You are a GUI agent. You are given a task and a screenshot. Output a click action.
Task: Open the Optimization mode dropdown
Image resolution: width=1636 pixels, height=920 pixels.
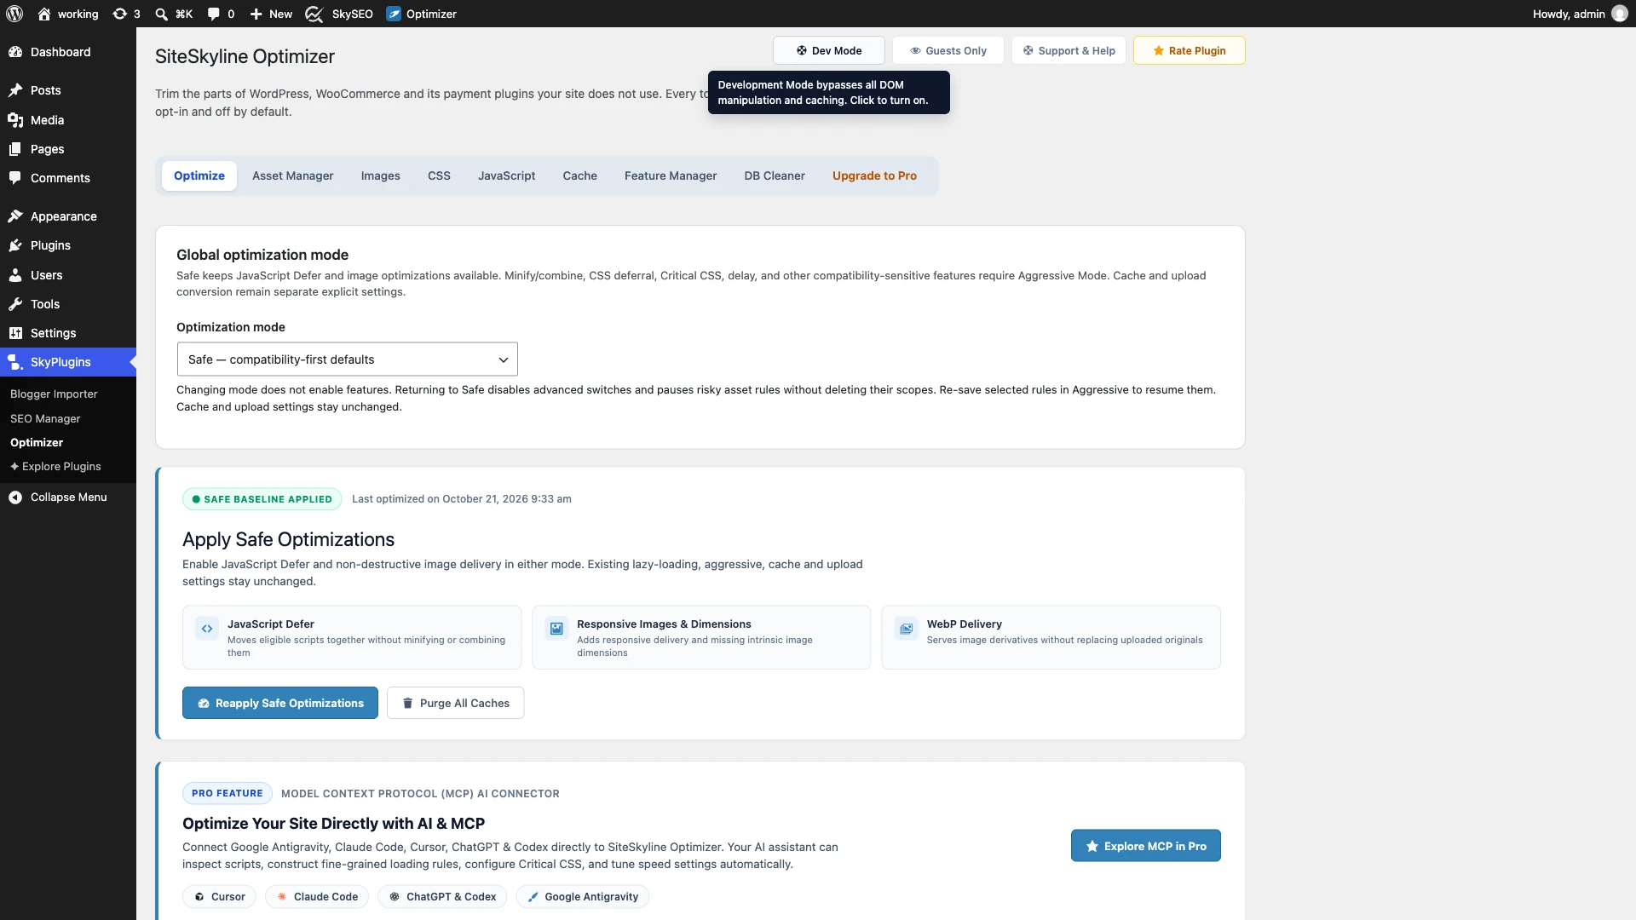[347, 359]
